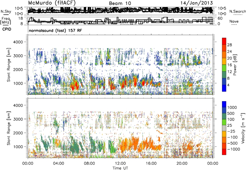Image resolution: width=246 pixels, height=170 pixels.
Task: Pick the gray -25 to 25 velocity colorbar segment
Action: click(224, 128)
